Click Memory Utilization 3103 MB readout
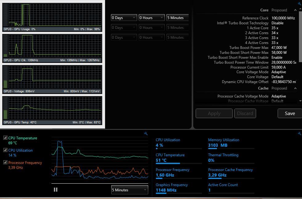The width and height of the screenshot is (302, 199). pos(218,145)
